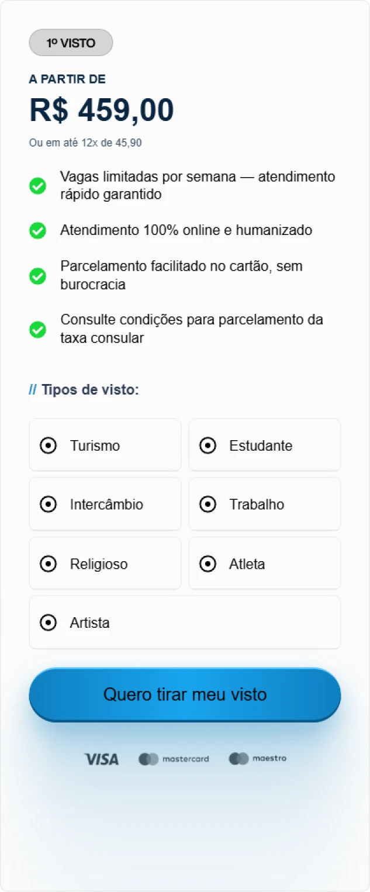Click the 'Tipos de visto:' heading
Screen dimensions: 370x892
click(90, 390)
